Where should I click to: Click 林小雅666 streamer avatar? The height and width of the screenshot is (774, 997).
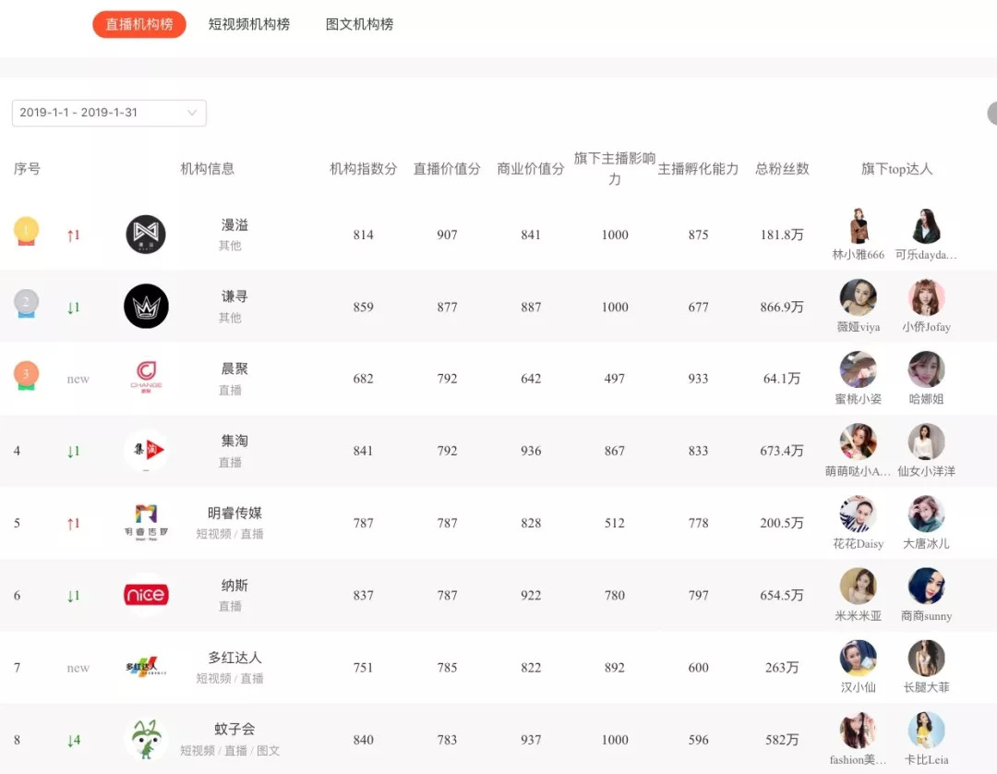point(858,226)
